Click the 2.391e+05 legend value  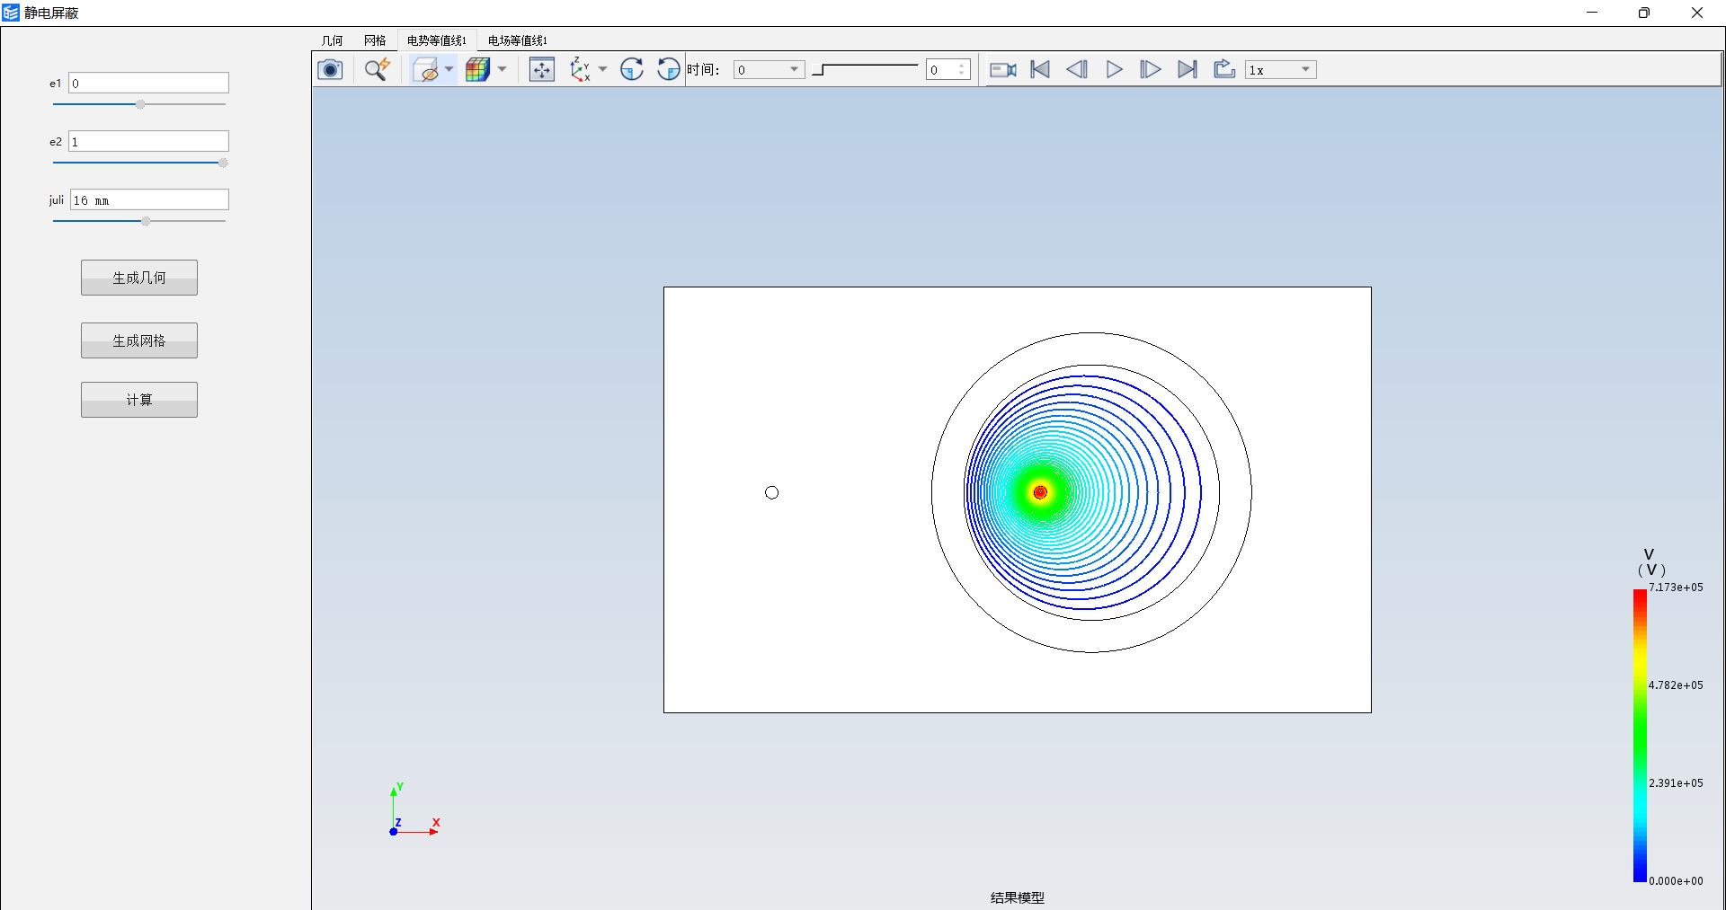pos(1676,783)
